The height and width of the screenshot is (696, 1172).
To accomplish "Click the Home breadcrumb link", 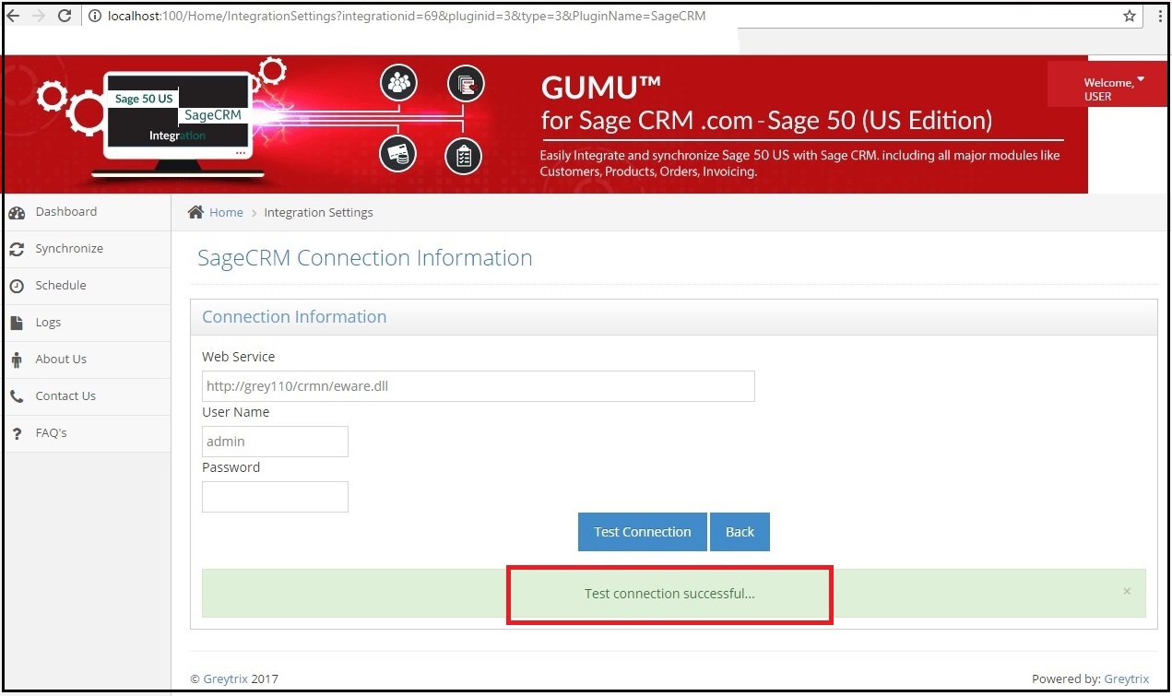I will [226, 213].
